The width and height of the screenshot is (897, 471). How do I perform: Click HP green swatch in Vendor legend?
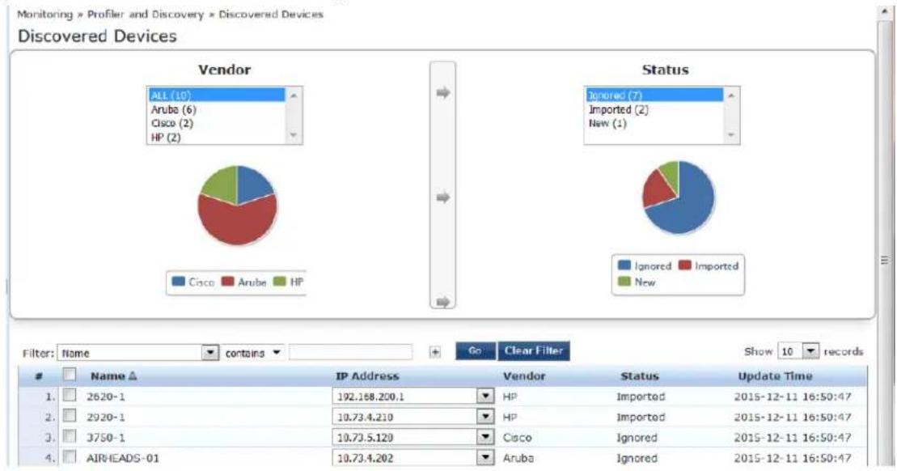pyautogui.click(x=279, y=282)
